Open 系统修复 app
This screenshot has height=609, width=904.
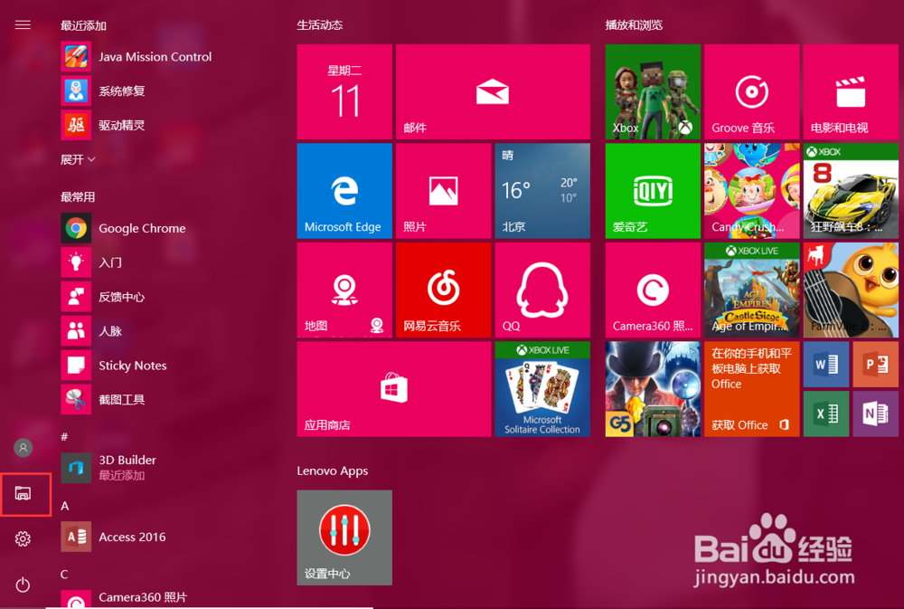click(x=103, y=90)
